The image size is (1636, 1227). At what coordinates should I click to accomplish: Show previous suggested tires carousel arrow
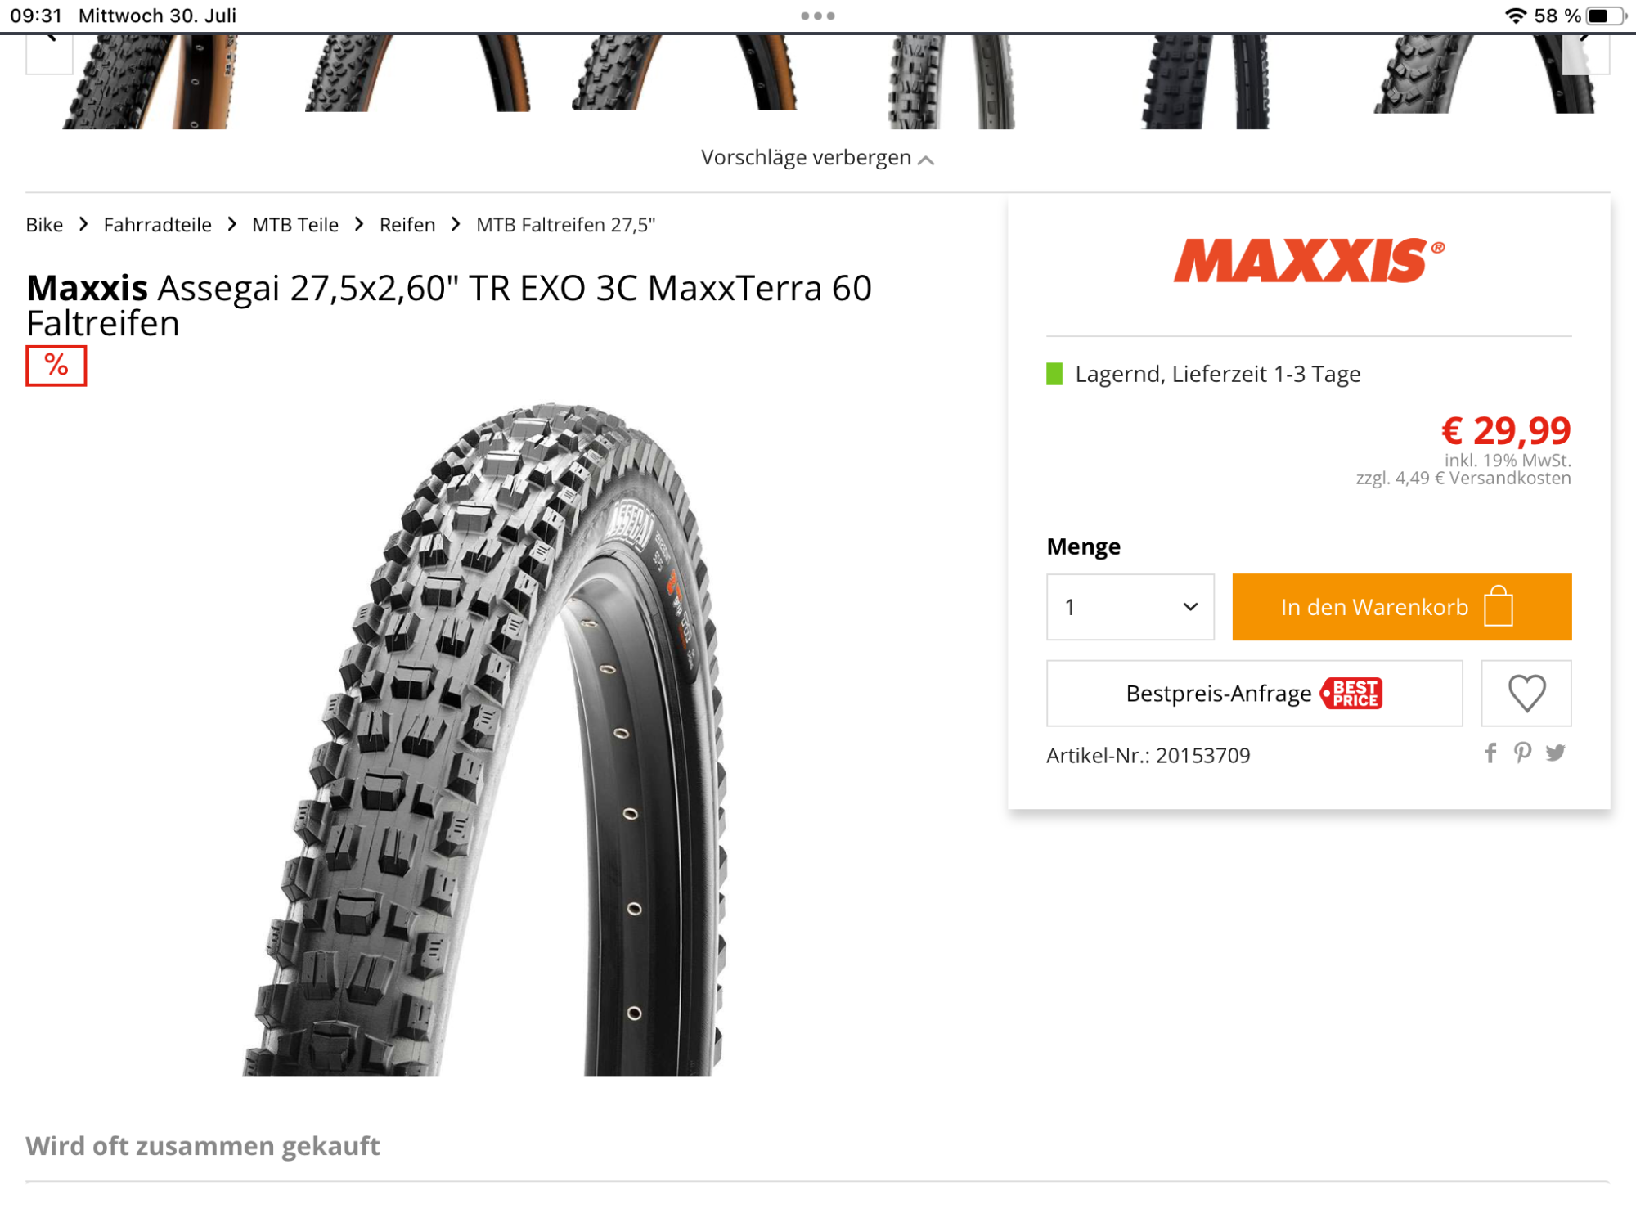click(x=50, y=51)
